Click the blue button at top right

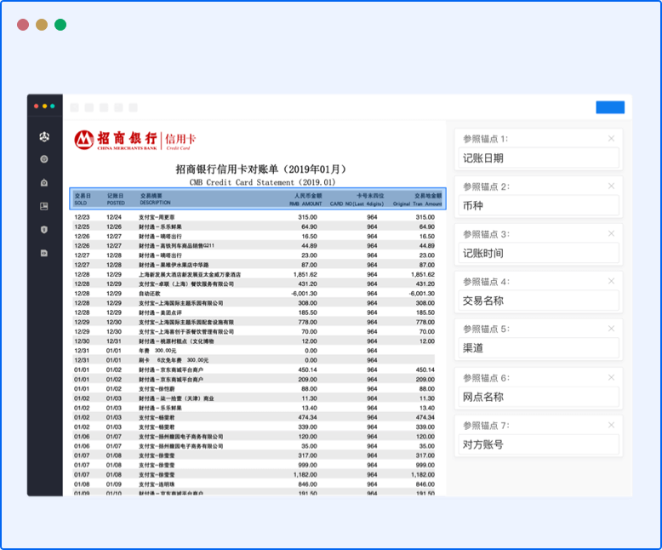[x=609, y=107]
